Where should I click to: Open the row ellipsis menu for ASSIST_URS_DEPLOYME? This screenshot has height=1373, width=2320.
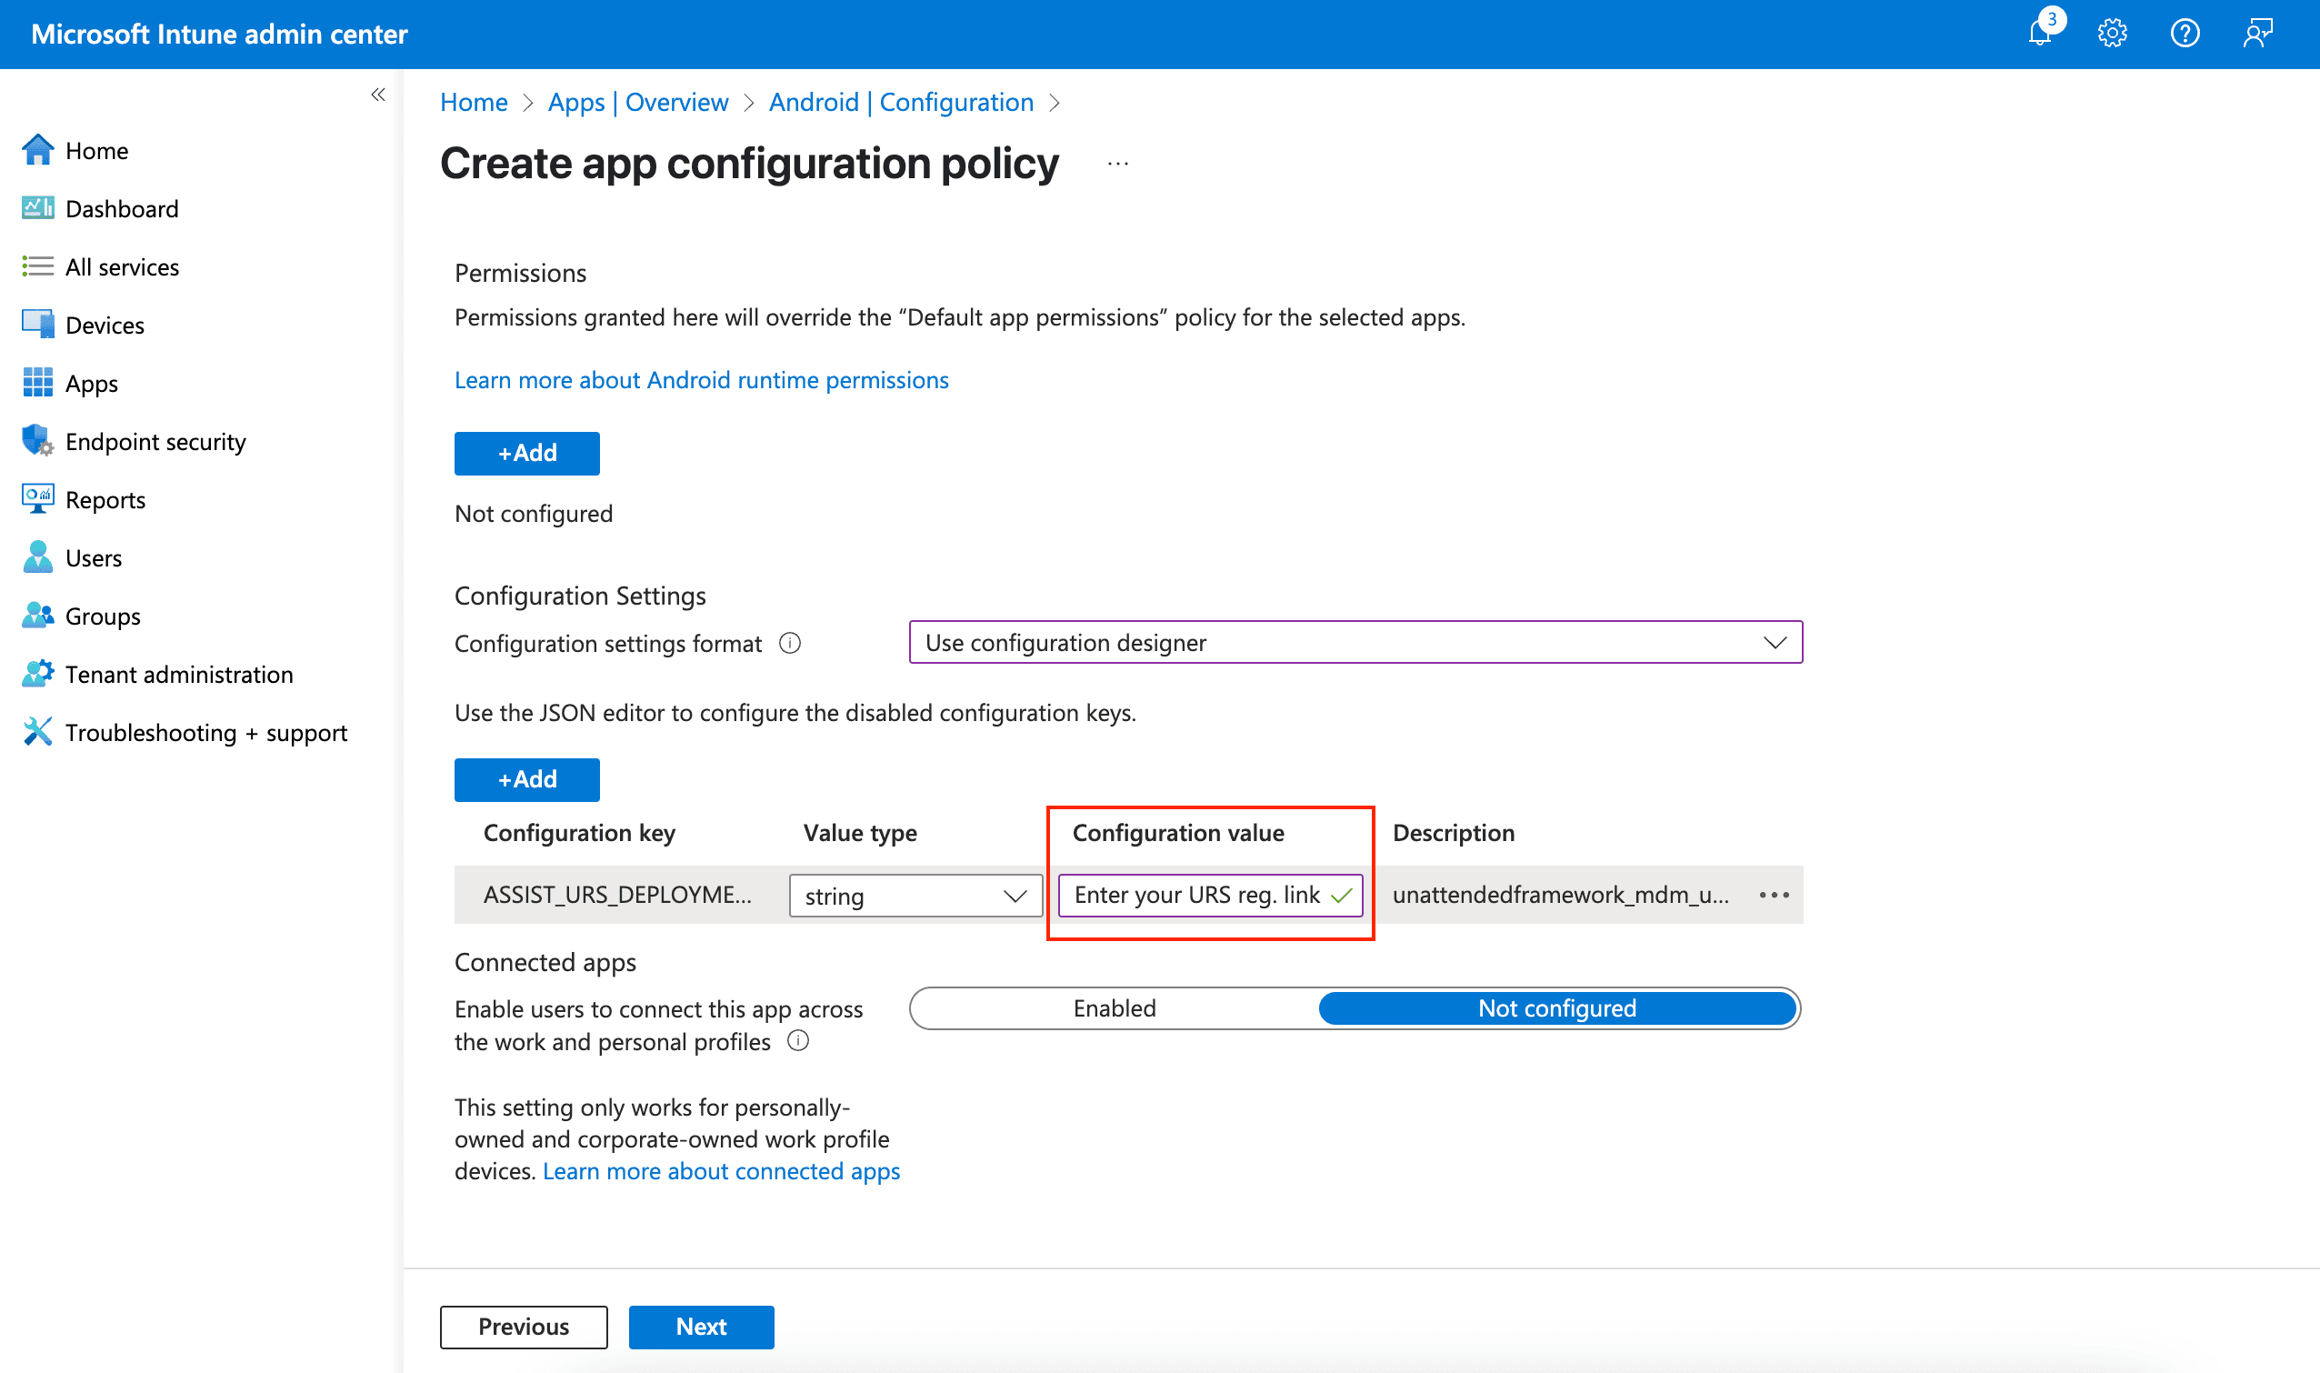1774,896
